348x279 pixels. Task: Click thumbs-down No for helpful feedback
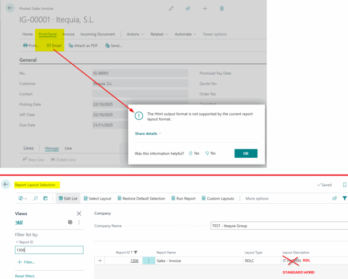(x=210, y=153)
